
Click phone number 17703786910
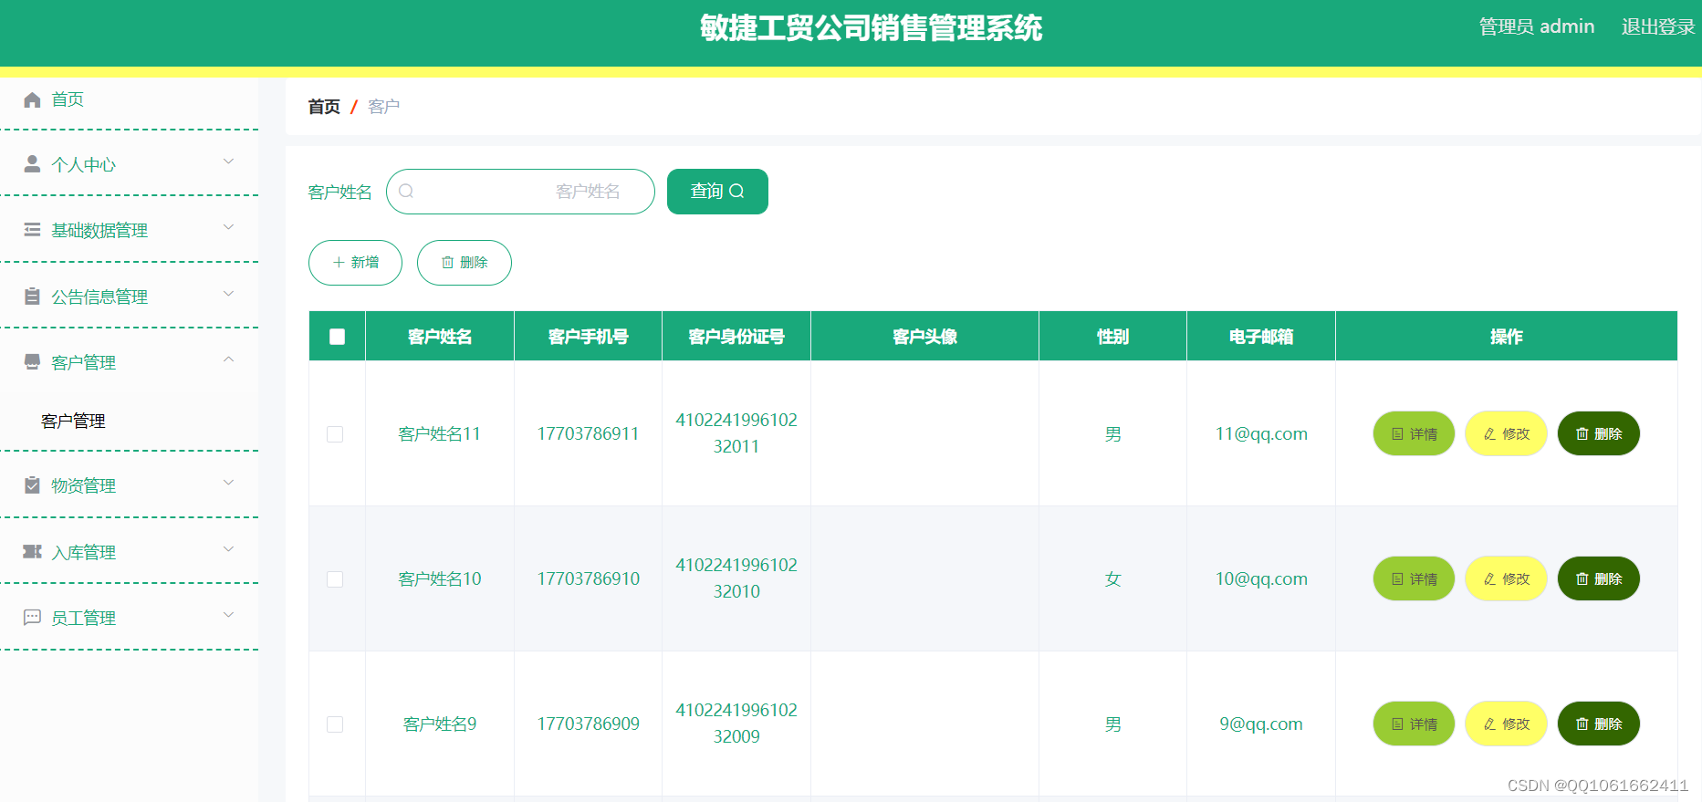click(588, 579)
